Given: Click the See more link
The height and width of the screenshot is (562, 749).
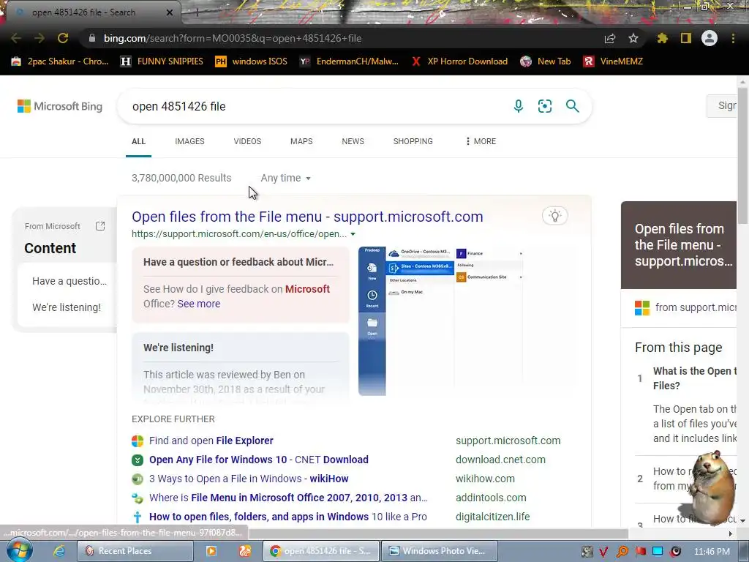Looking at the screenshot, I should pos(199,304).
